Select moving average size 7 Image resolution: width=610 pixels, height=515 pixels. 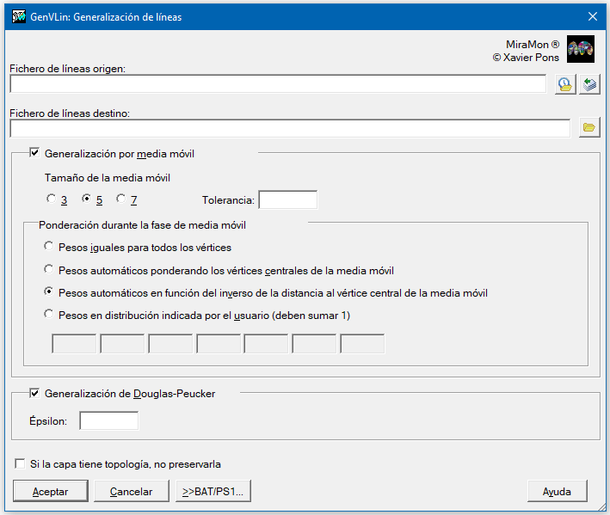(121, 199)
